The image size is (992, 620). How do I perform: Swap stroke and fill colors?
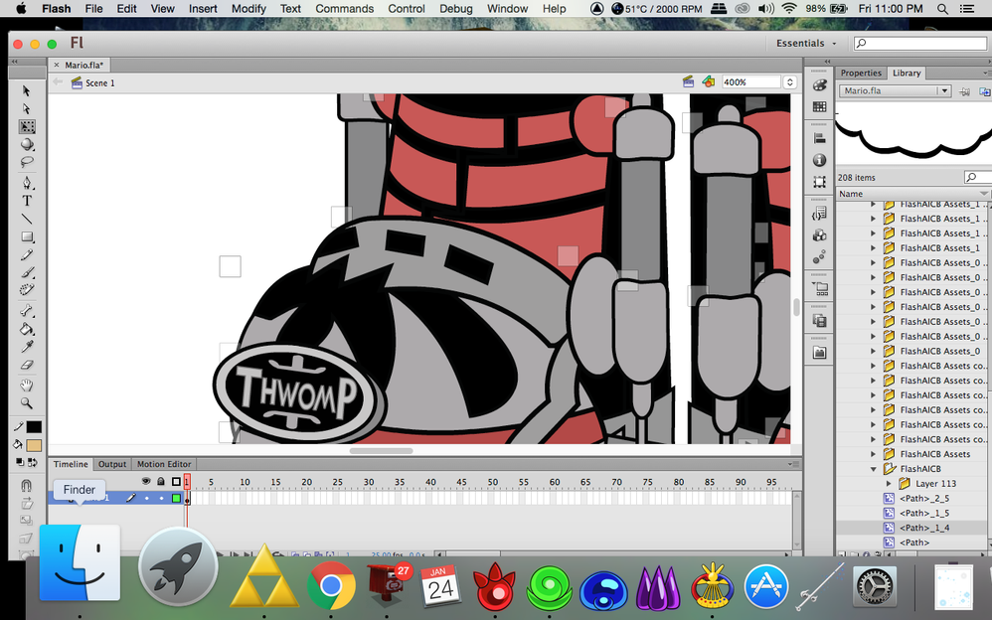[x=32, y=462]
